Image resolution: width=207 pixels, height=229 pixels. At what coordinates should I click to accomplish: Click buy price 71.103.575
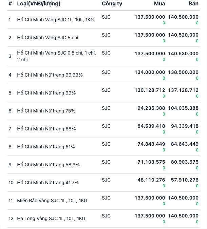[x=151, y=162]
